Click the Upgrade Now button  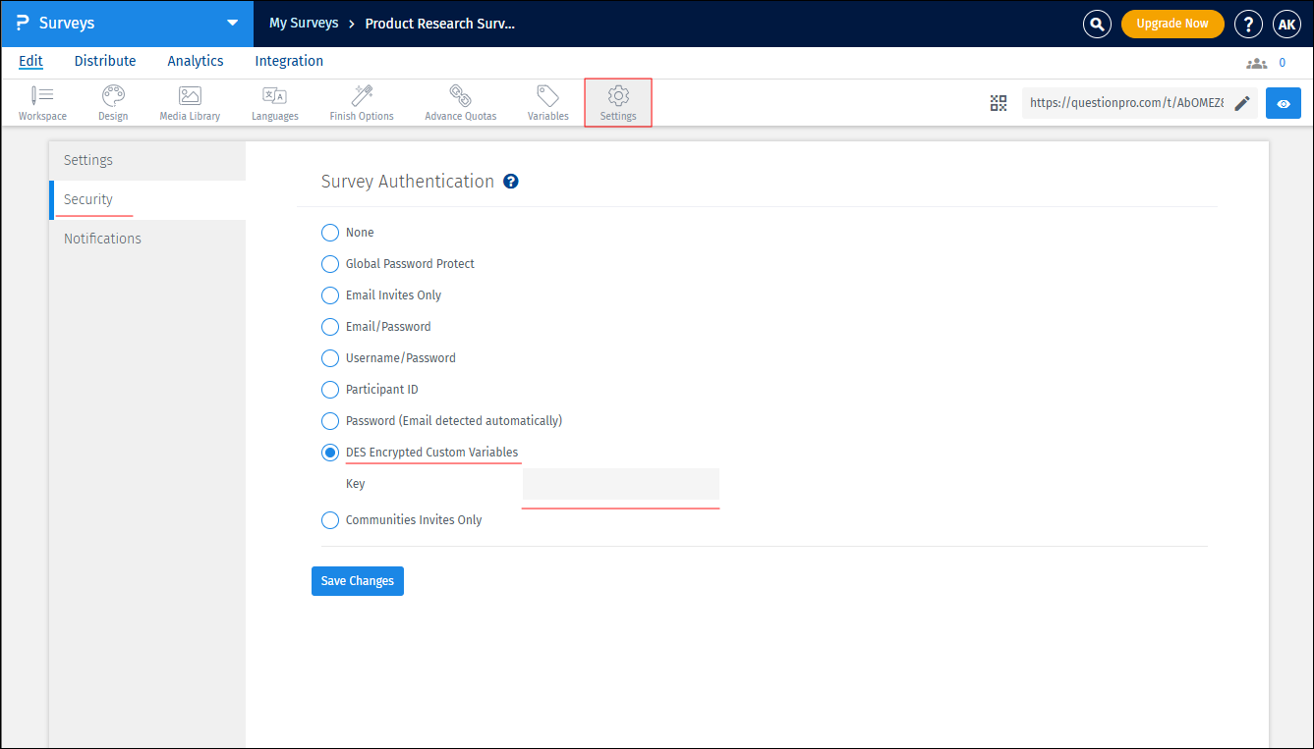[x=1172, y=24]
